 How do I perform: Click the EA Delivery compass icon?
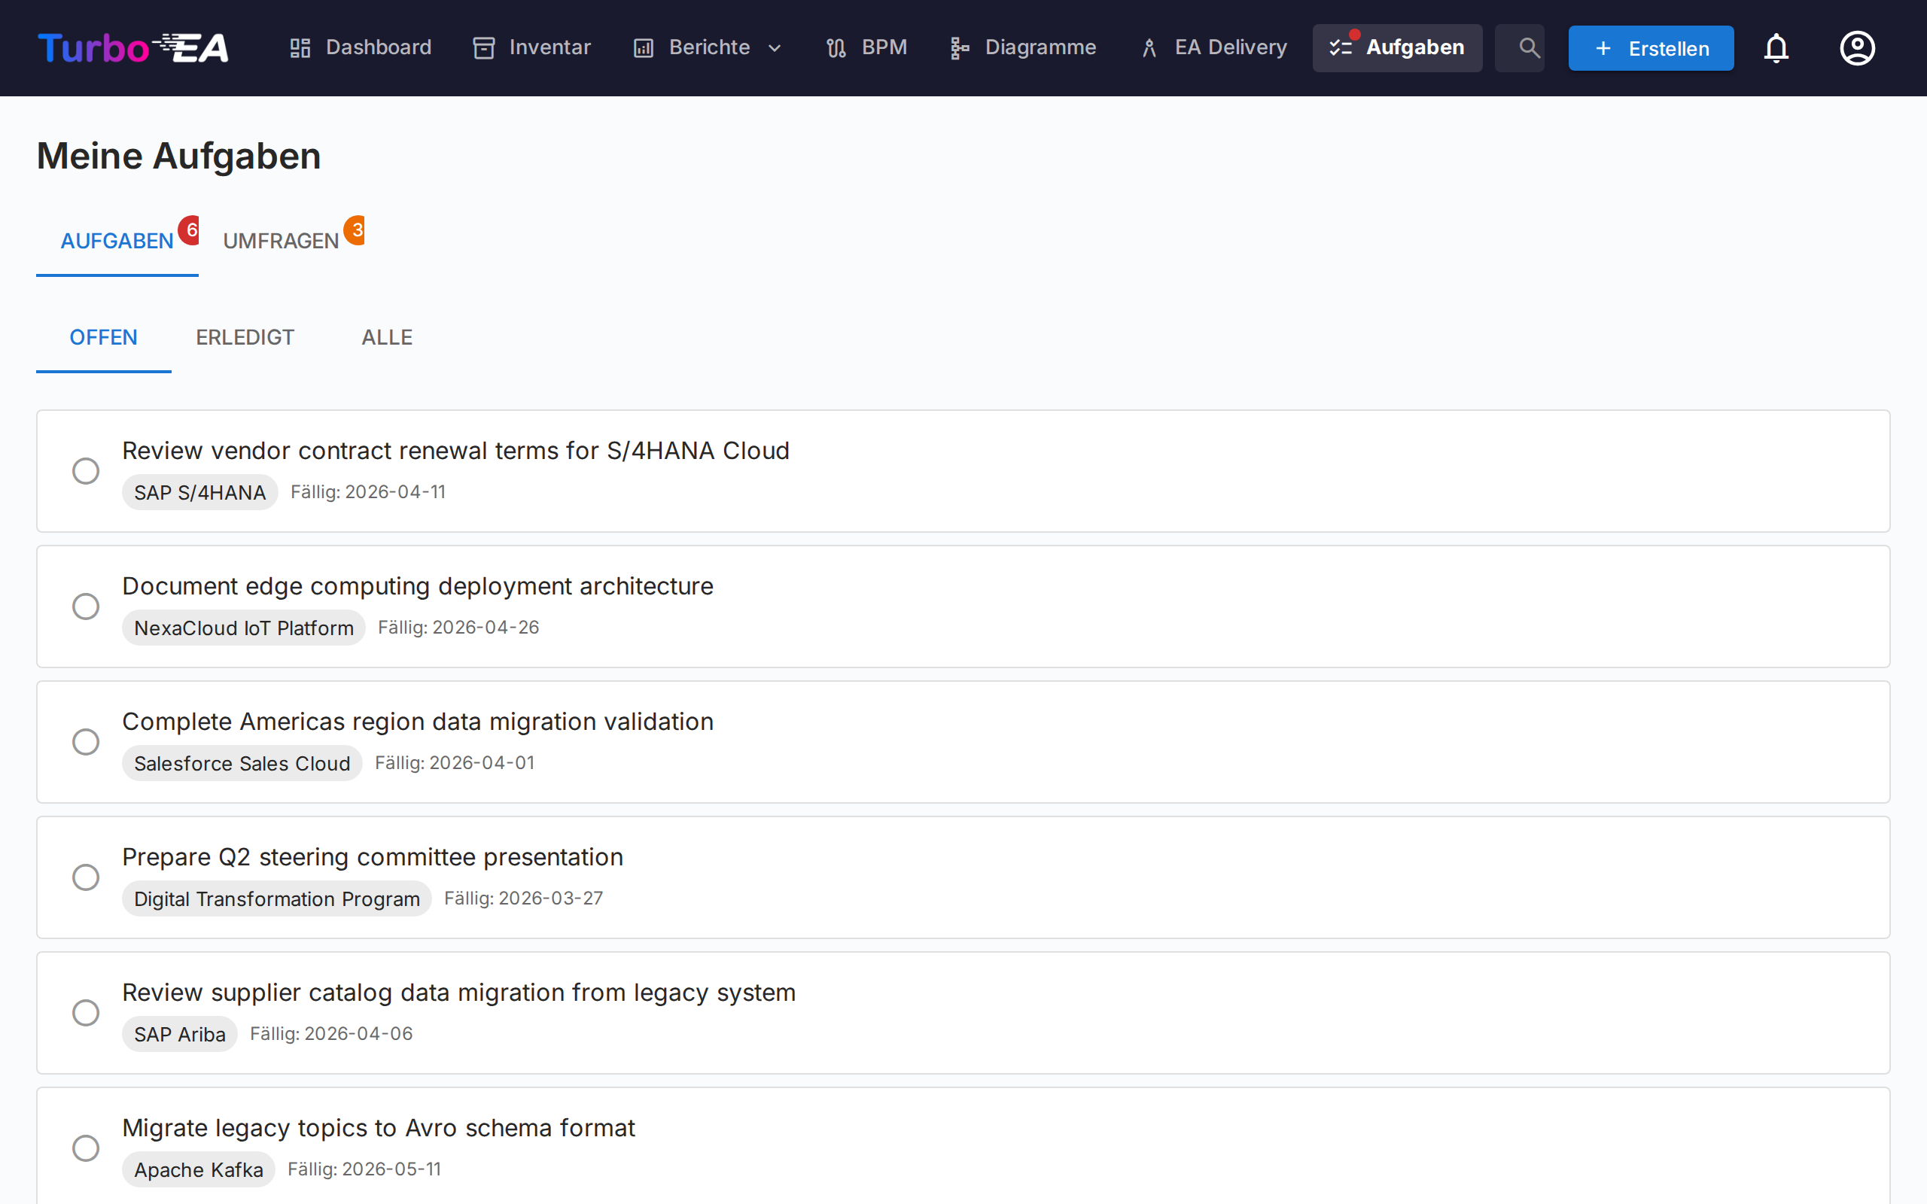1148,47
